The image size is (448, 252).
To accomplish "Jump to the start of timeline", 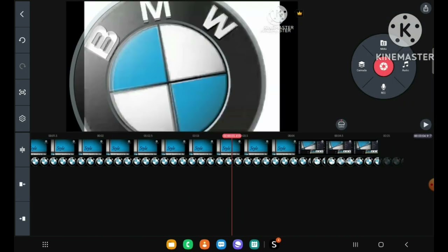I will (x=22, y=184).
